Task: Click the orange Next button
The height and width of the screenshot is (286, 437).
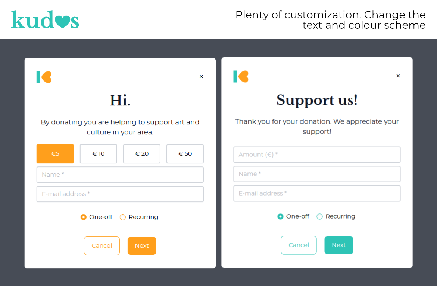Action: tap(142, 246)
